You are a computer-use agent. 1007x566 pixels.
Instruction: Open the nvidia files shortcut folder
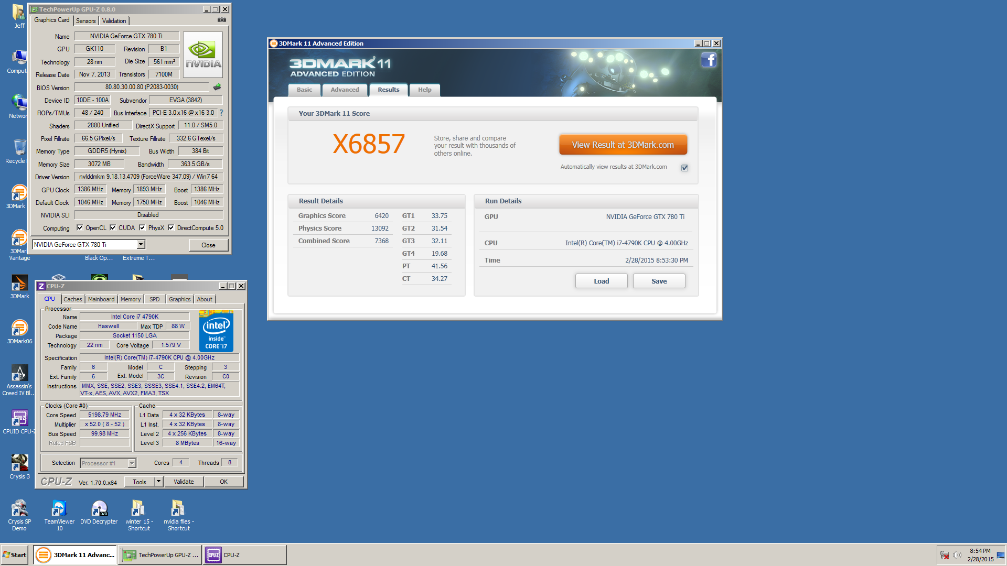(179, 515)
